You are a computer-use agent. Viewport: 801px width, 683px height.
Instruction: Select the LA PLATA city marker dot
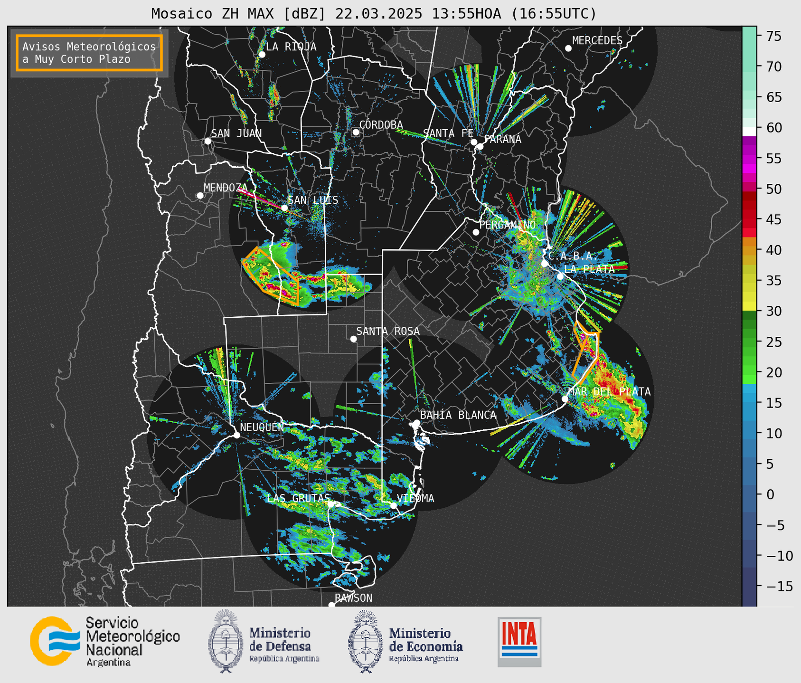click(560, 276)
